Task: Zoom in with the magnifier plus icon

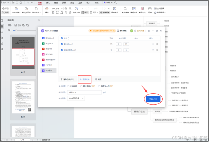Action: [x=70, y=9]
